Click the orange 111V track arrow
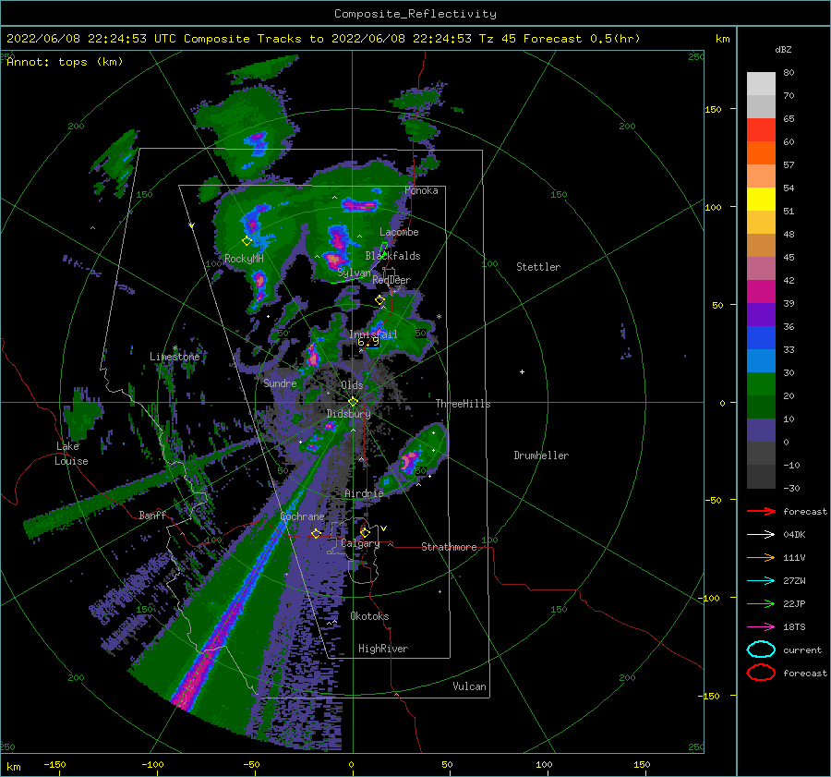Image resolution: width=831 pixels, height=777 pixels. pyautogui.click(x=761, y=557)
